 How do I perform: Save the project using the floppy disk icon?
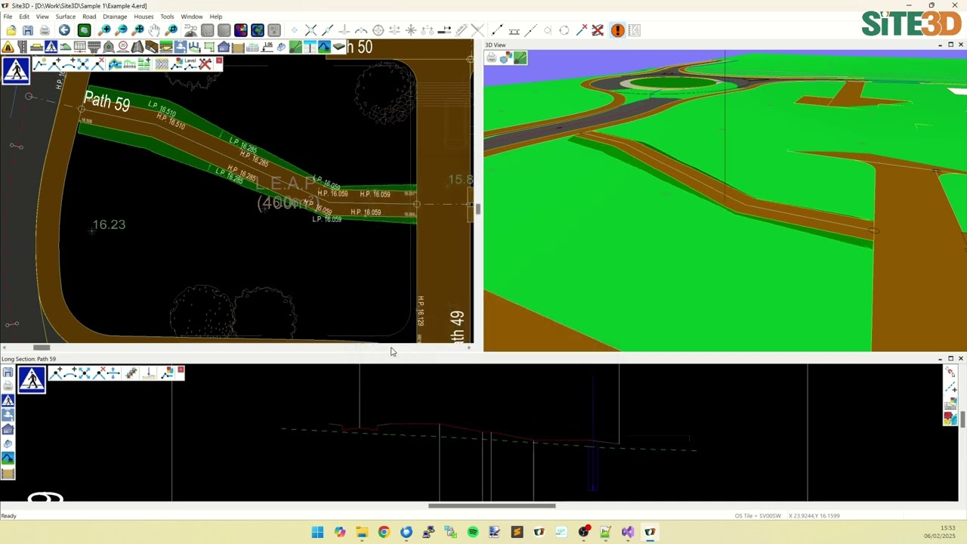point(28,30)
